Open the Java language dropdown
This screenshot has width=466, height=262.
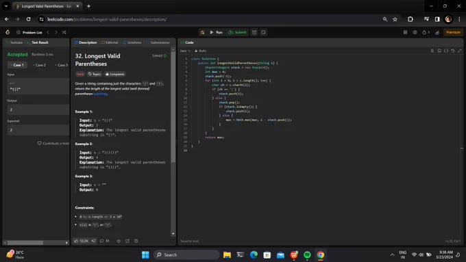tap(185, 51)
